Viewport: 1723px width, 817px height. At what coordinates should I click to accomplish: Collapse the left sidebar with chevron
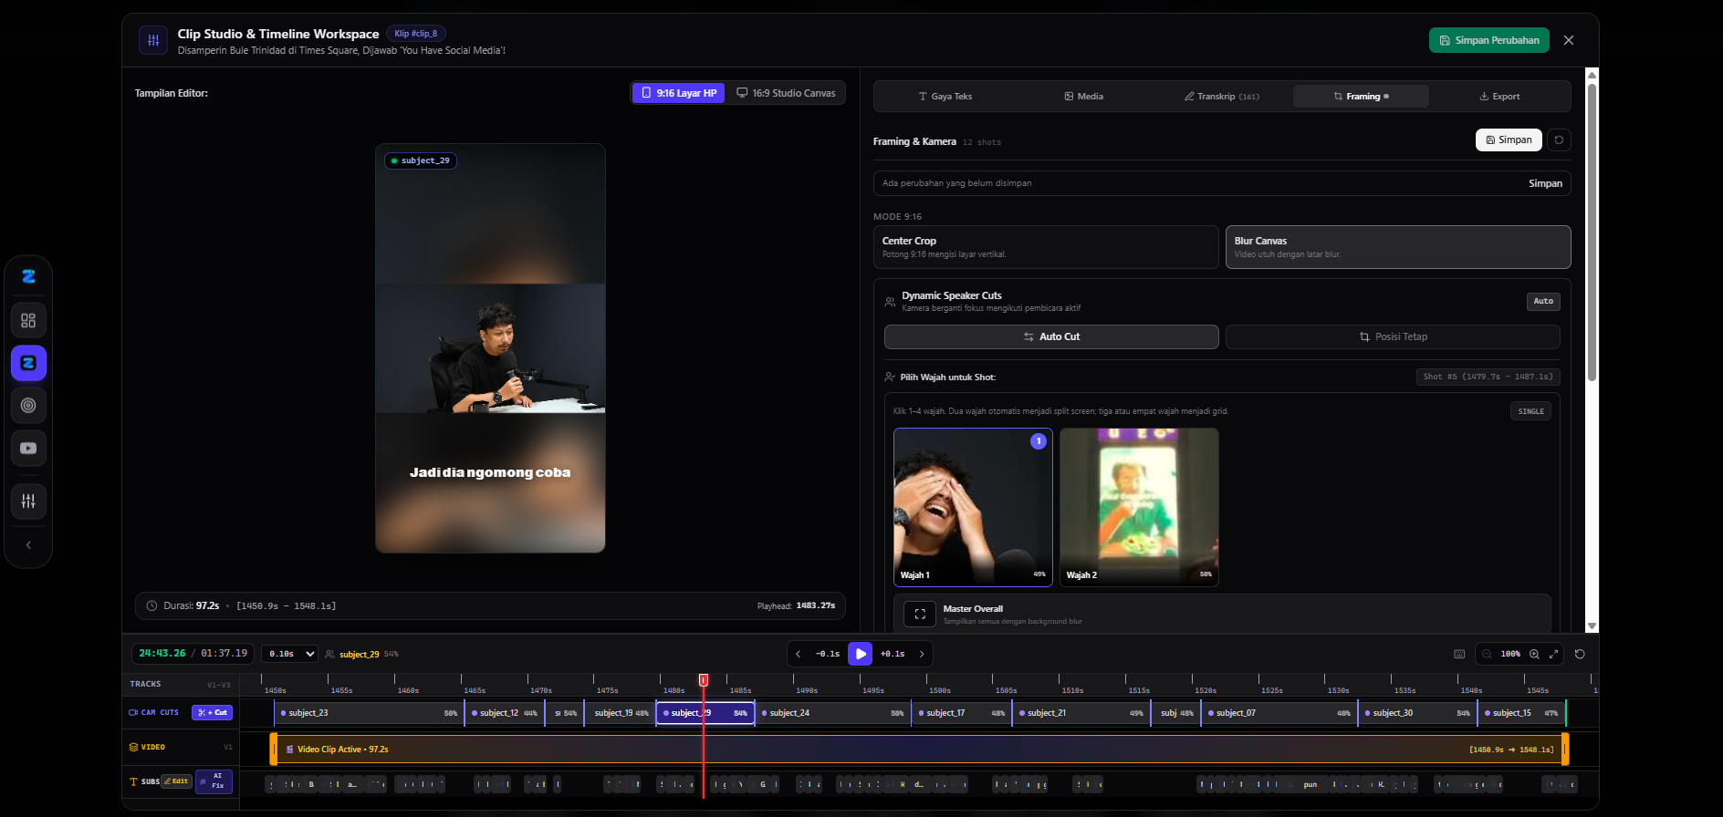coord(28,545)
